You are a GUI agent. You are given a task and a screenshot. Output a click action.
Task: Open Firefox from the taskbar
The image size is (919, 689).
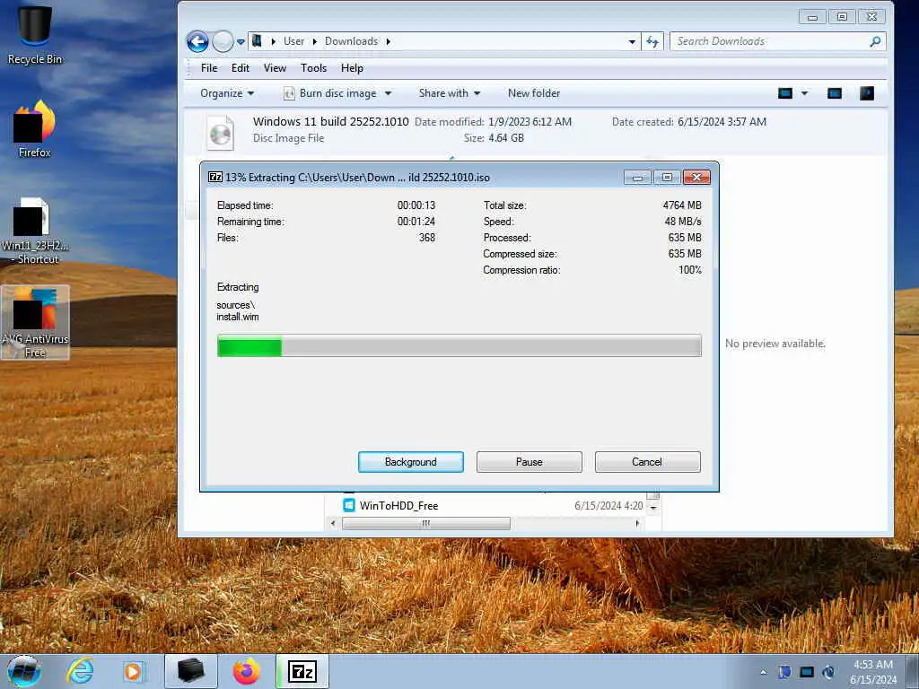coord(246,671)
